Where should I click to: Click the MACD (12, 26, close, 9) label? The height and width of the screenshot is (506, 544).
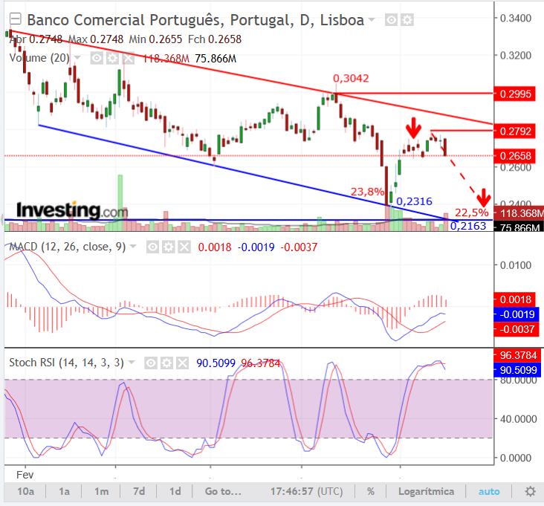(67, 247)
